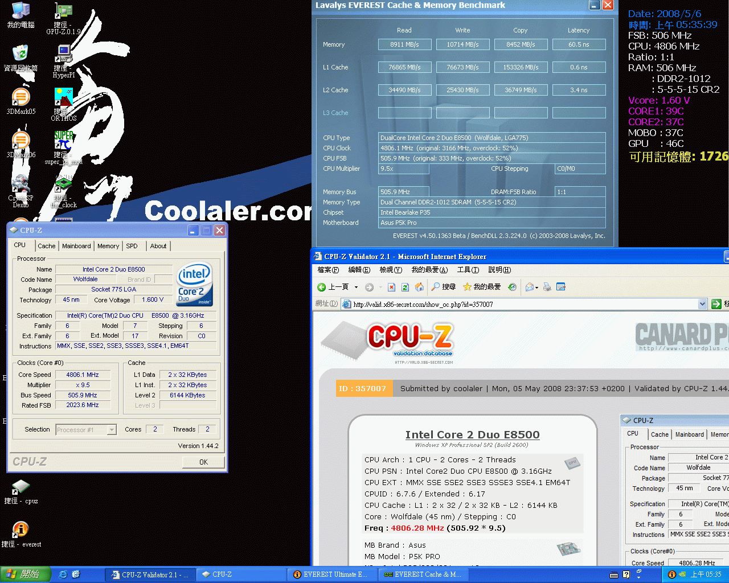
Task: Click the L2 Cache Copy 36749 MB/s cell
Action: pos(521,90)
